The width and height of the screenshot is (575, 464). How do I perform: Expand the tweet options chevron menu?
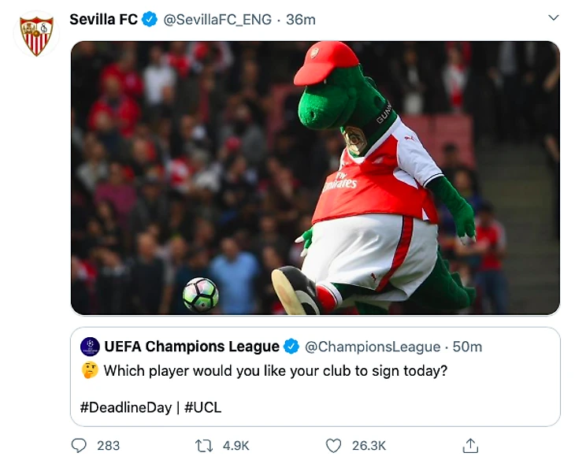point(553,17)
